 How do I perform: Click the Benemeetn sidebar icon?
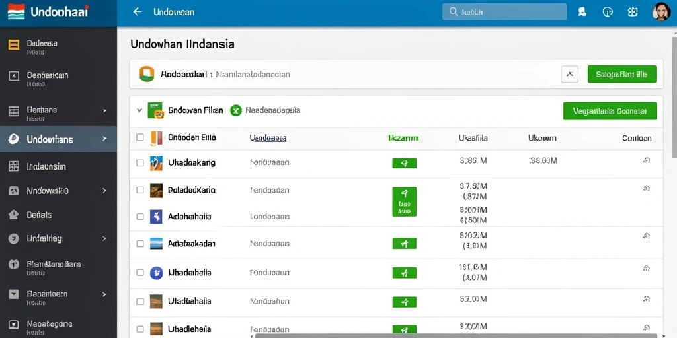pos(14,294)
